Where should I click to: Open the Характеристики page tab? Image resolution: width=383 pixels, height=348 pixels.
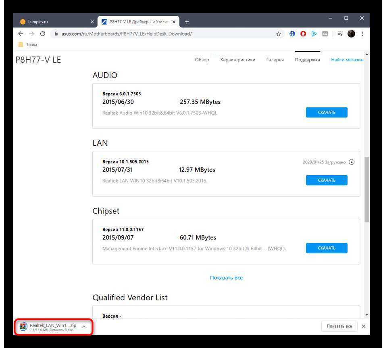click(237, 60)
